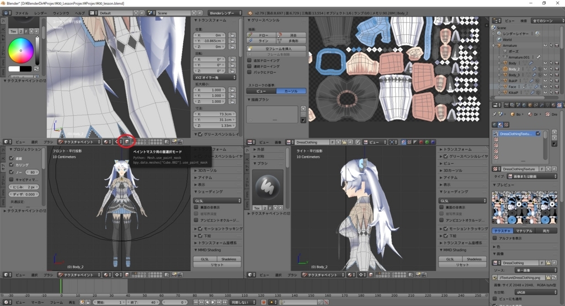Click リセット in side view MMD Shading

[462, 265]
